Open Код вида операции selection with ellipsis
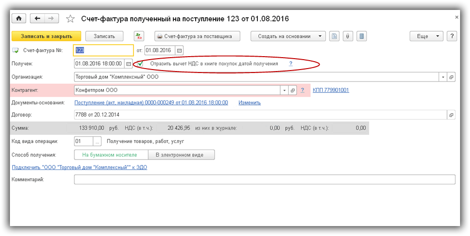Screen dimensions: 470x236 point(97,141)
